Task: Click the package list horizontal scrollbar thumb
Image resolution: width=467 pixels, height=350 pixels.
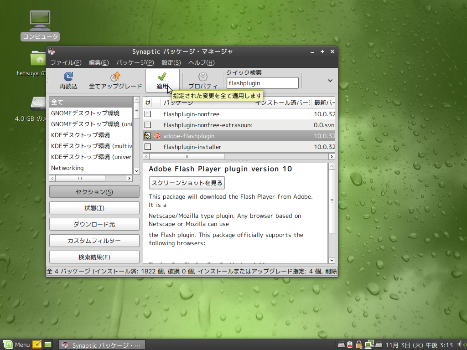Action: (x=187, y=157)
